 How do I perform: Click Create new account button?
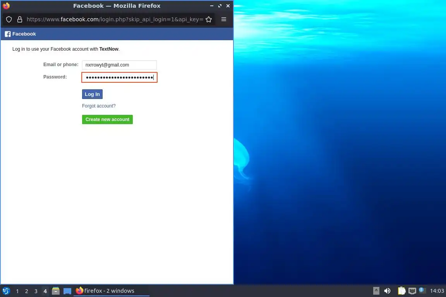tap(107, 119)
